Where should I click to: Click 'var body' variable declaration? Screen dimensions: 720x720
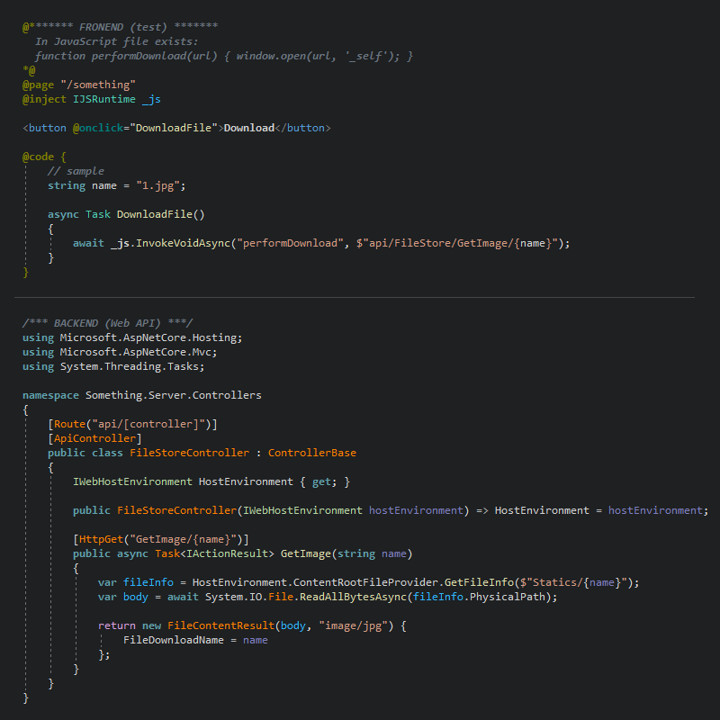click(123, 597)
